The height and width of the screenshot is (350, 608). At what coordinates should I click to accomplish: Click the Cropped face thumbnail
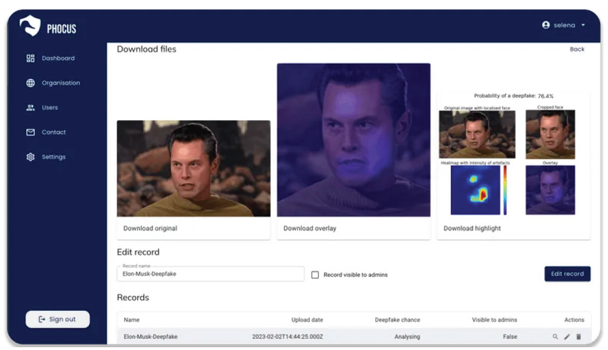tap(550, 135)
